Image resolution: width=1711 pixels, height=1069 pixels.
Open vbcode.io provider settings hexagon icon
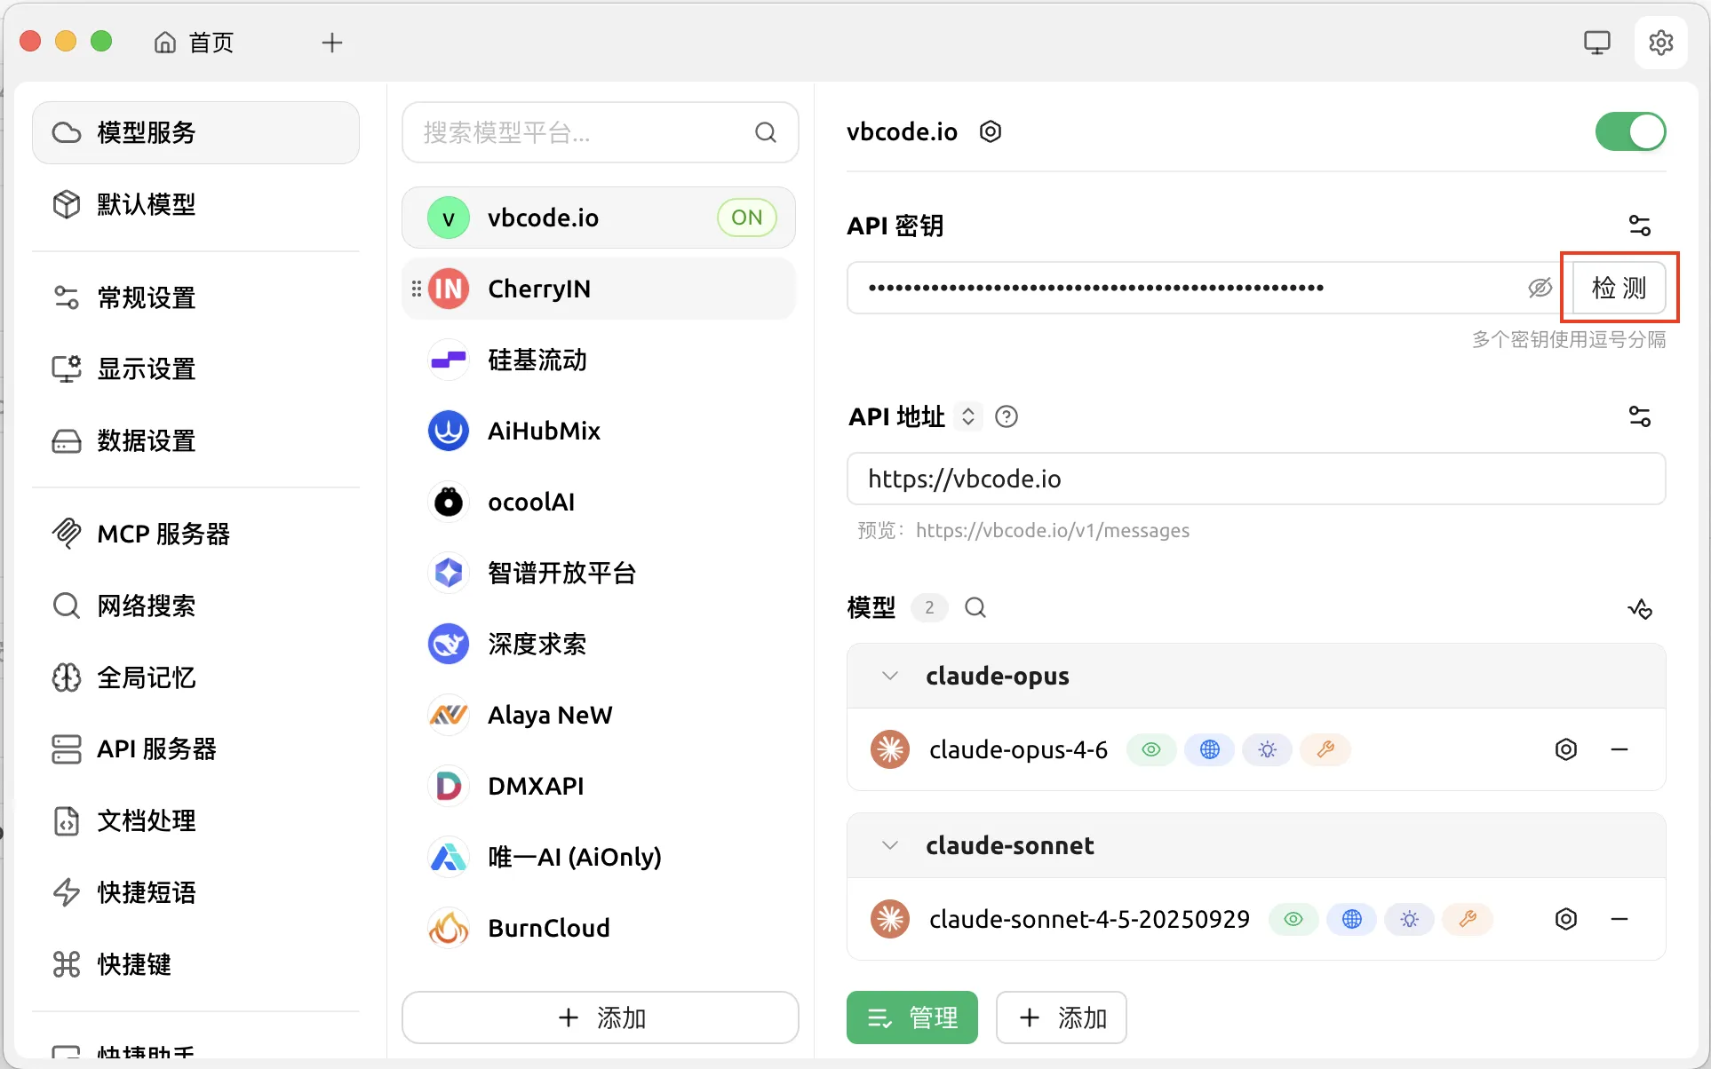tap(990, 131)
